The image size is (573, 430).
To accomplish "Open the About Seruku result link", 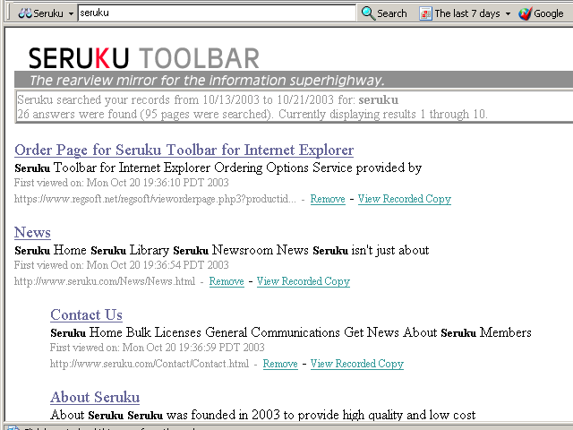I will pos(95,397).
